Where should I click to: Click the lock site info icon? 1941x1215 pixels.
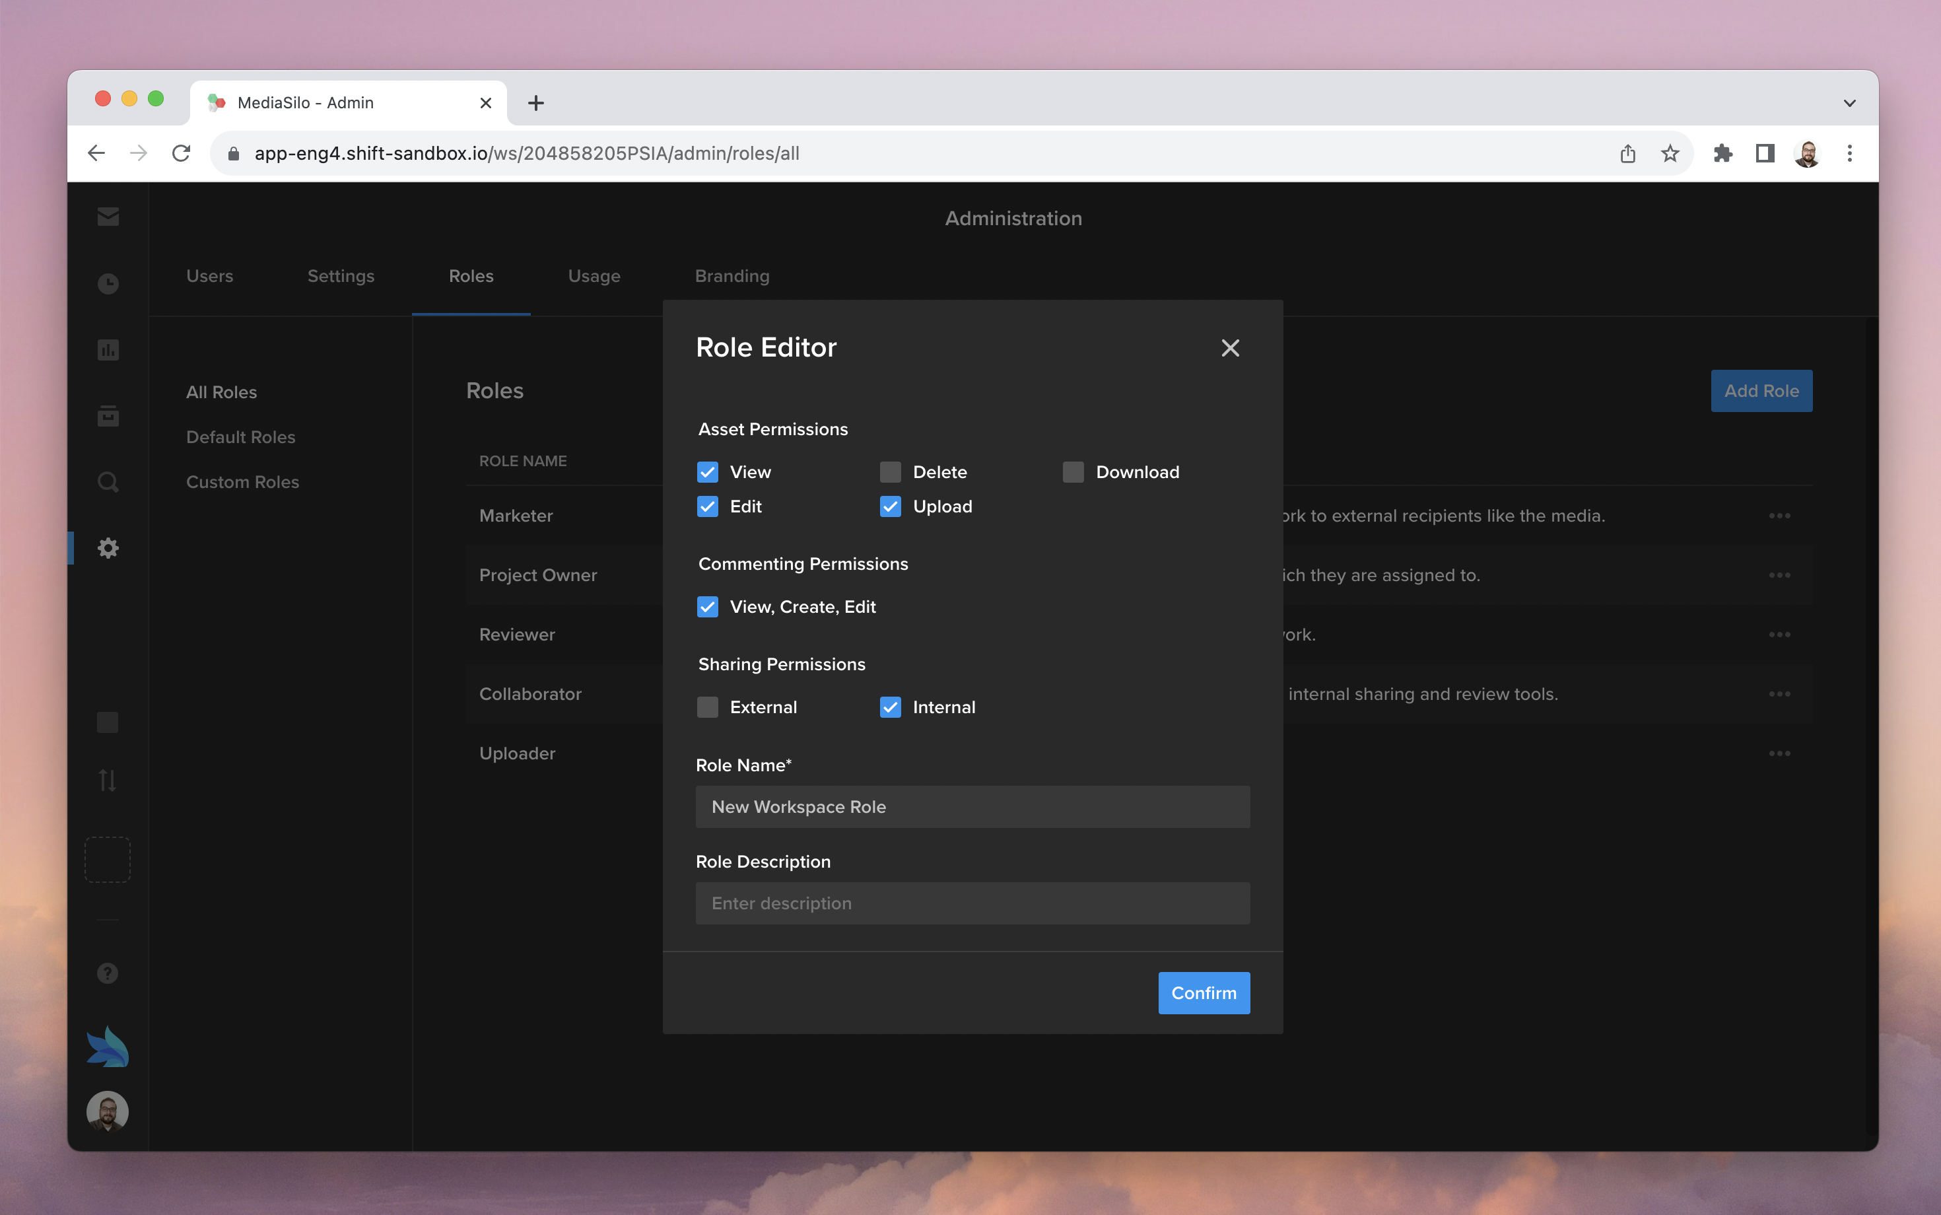click(234, 153)
